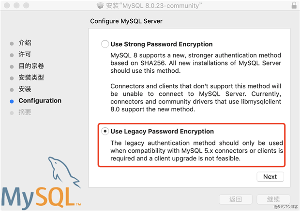Image resolution: width=300 pixels, height=211 pixels.
Task: Click the blue bullet beside Configuration
Action: 12,101
